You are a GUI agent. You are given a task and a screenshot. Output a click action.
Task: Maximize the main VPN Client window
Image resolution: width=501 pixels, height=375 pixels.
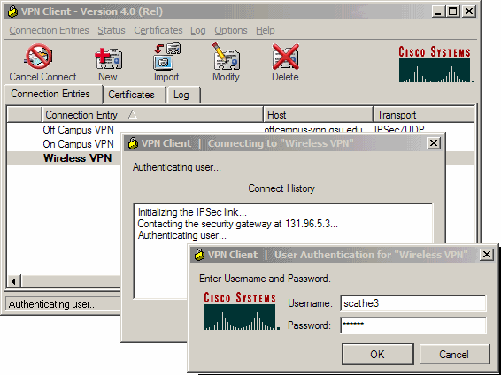(x=452, y=11)
